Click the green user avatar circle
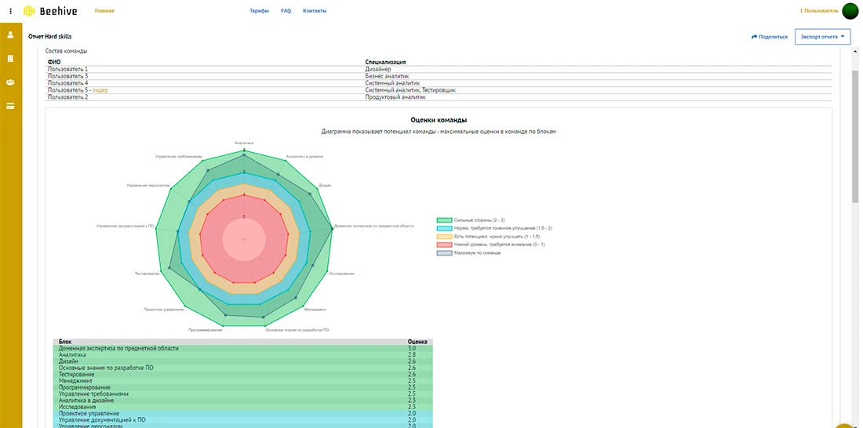The width and height of the screenshot is (863, 428). [x=850, y=11]
